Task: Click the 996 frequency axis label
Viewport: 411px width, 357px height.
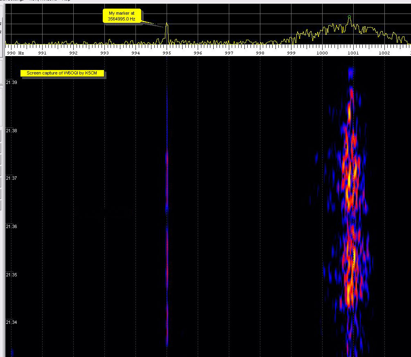Action: point(198,53)
